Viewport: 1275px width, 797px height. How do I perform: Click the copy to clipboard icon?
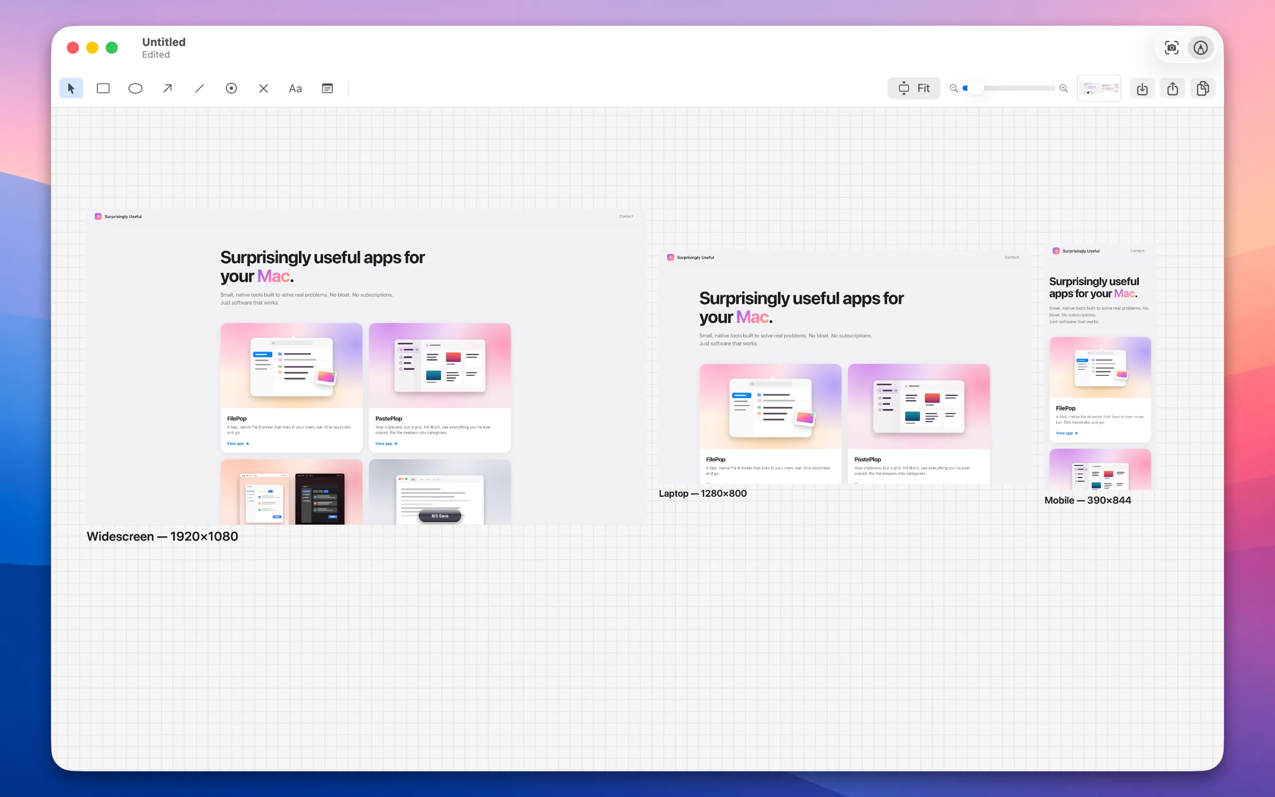pyautogui.click(x=1203, y=88)
